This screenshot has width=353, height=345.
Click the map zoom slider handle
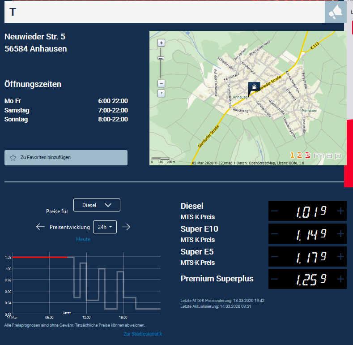pos(162,58)
